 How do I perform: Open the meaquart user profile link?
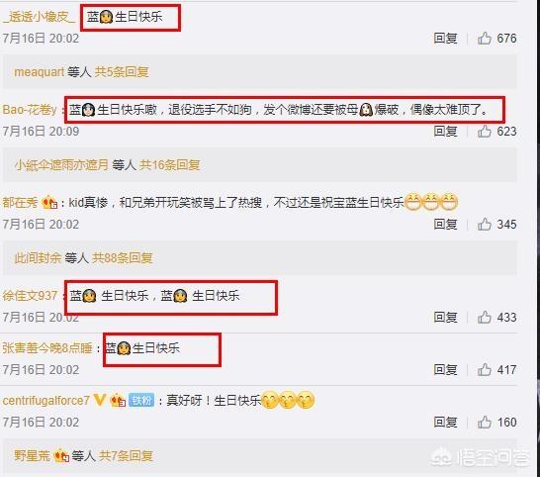pyautogui.click(x=39, y=72)
